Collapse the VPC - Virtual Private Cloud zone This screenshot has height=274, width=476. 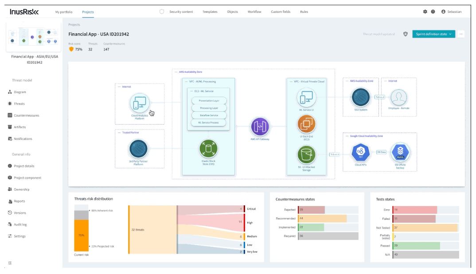(290, 82)
